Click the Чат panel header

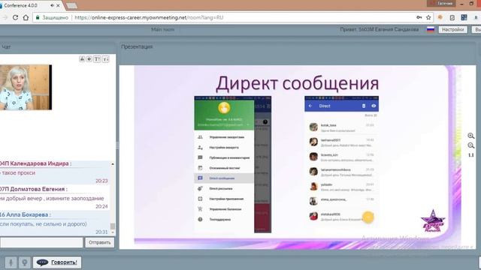6,46
